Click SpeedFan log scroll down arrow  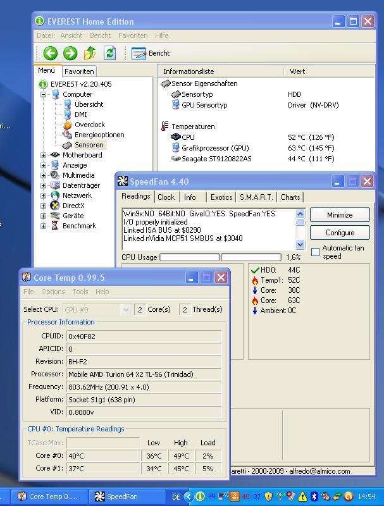click(x=300, y=245)
